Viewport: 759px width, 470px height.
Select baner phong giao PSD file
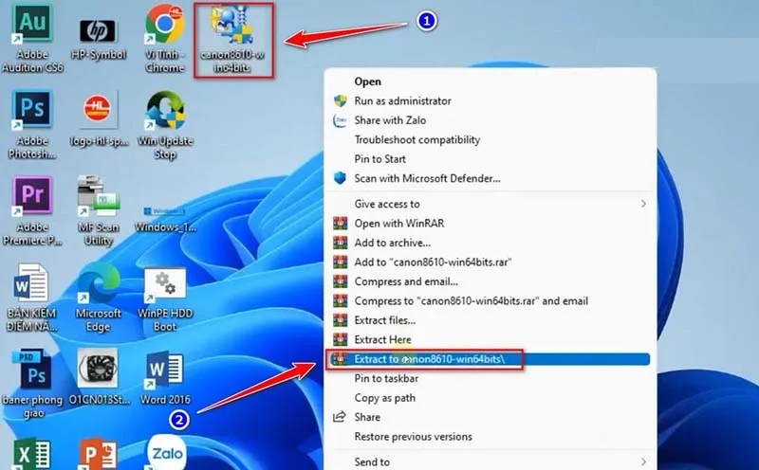[x=32, y=384]
